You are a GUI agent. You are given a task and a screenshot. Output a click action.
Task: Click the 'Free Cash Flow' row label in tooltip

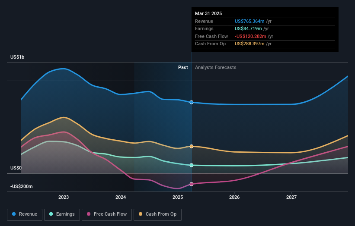(x=211, y=36)
